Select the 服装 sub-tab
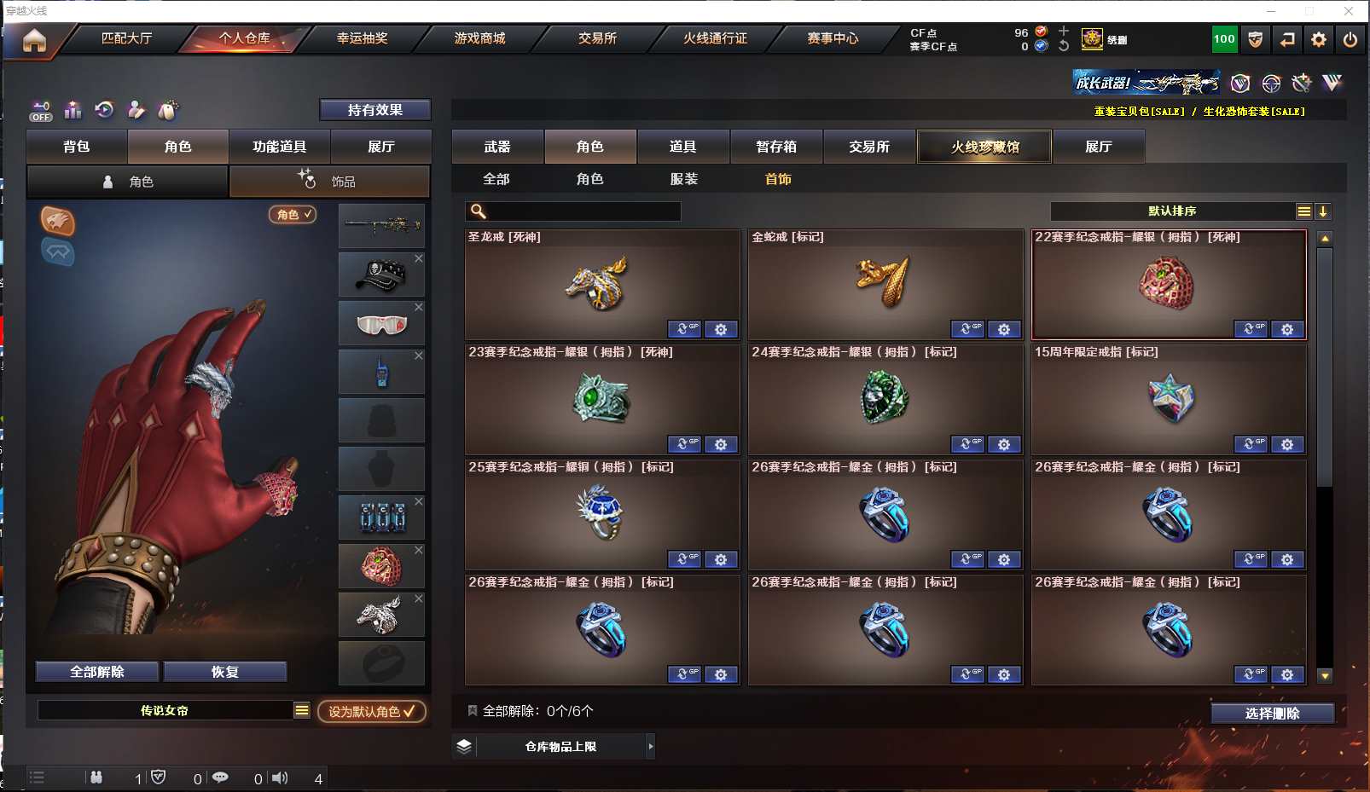The width and height of the screenshot is (1370, 792). coord(683,179)
